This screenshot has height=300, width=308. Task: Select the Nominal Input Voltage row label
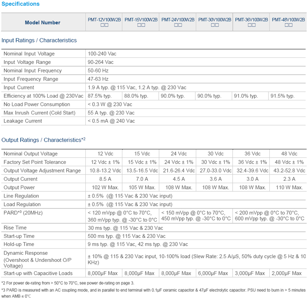tap(29, 54)
